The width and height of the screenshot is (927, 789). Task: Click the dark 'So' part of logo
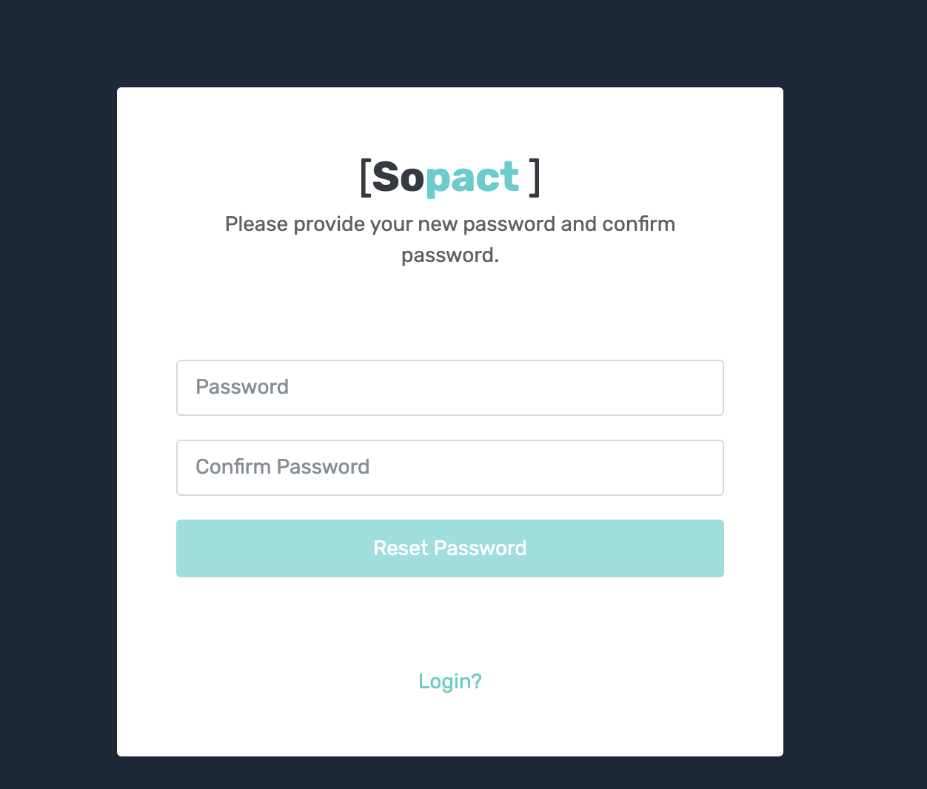398,178
